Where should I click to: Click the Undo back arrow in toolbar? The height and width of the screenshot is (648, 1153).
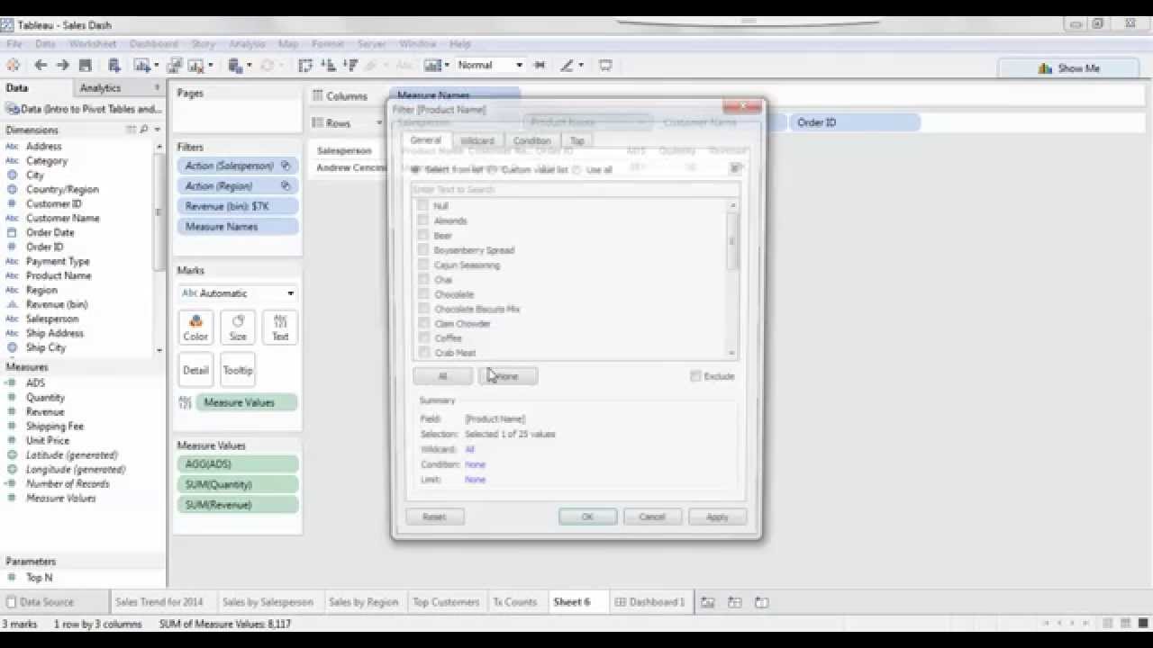[x=41, y=65]
